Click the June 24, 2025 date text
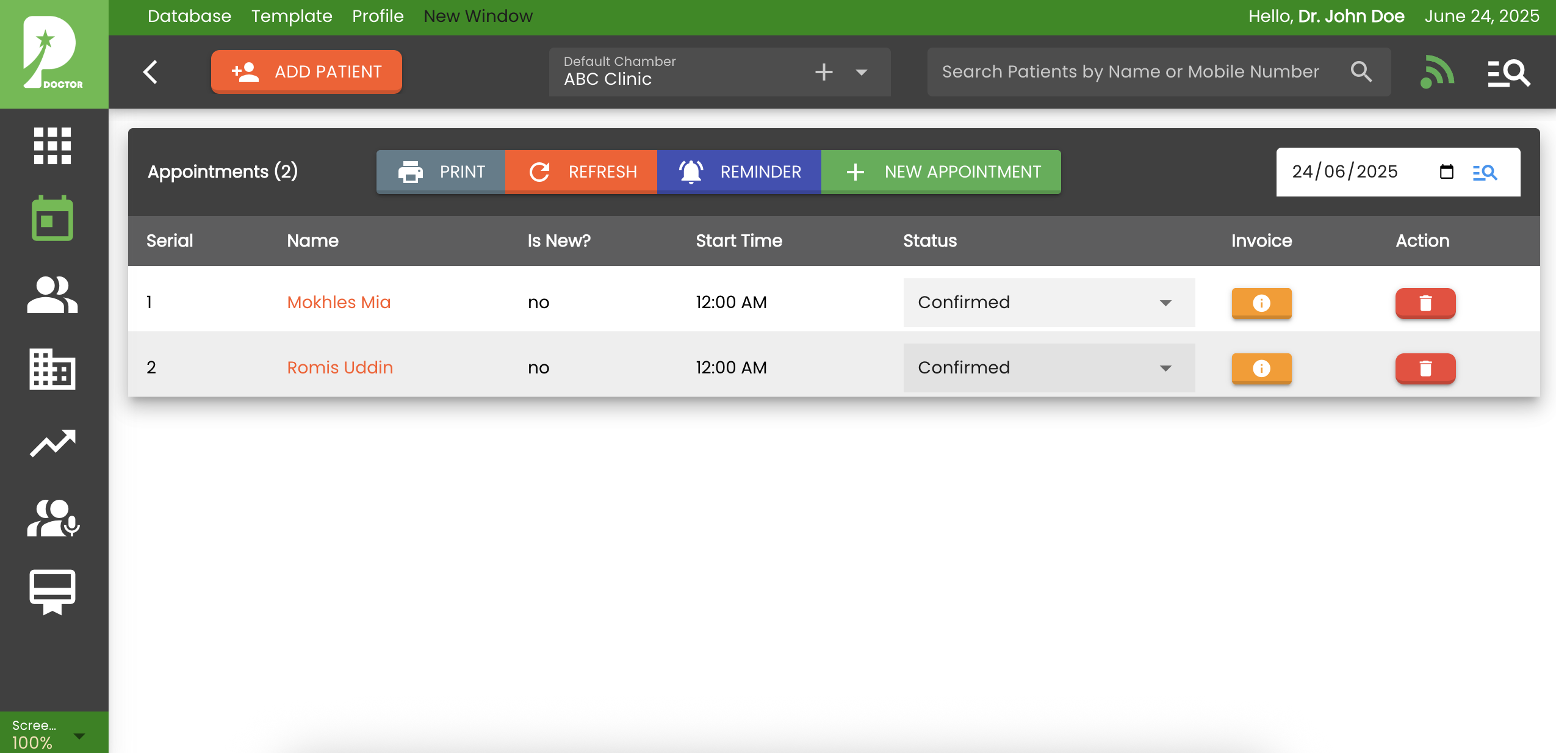The height and width of the screenshot is (753, 1556). [x=1482, y=16]
